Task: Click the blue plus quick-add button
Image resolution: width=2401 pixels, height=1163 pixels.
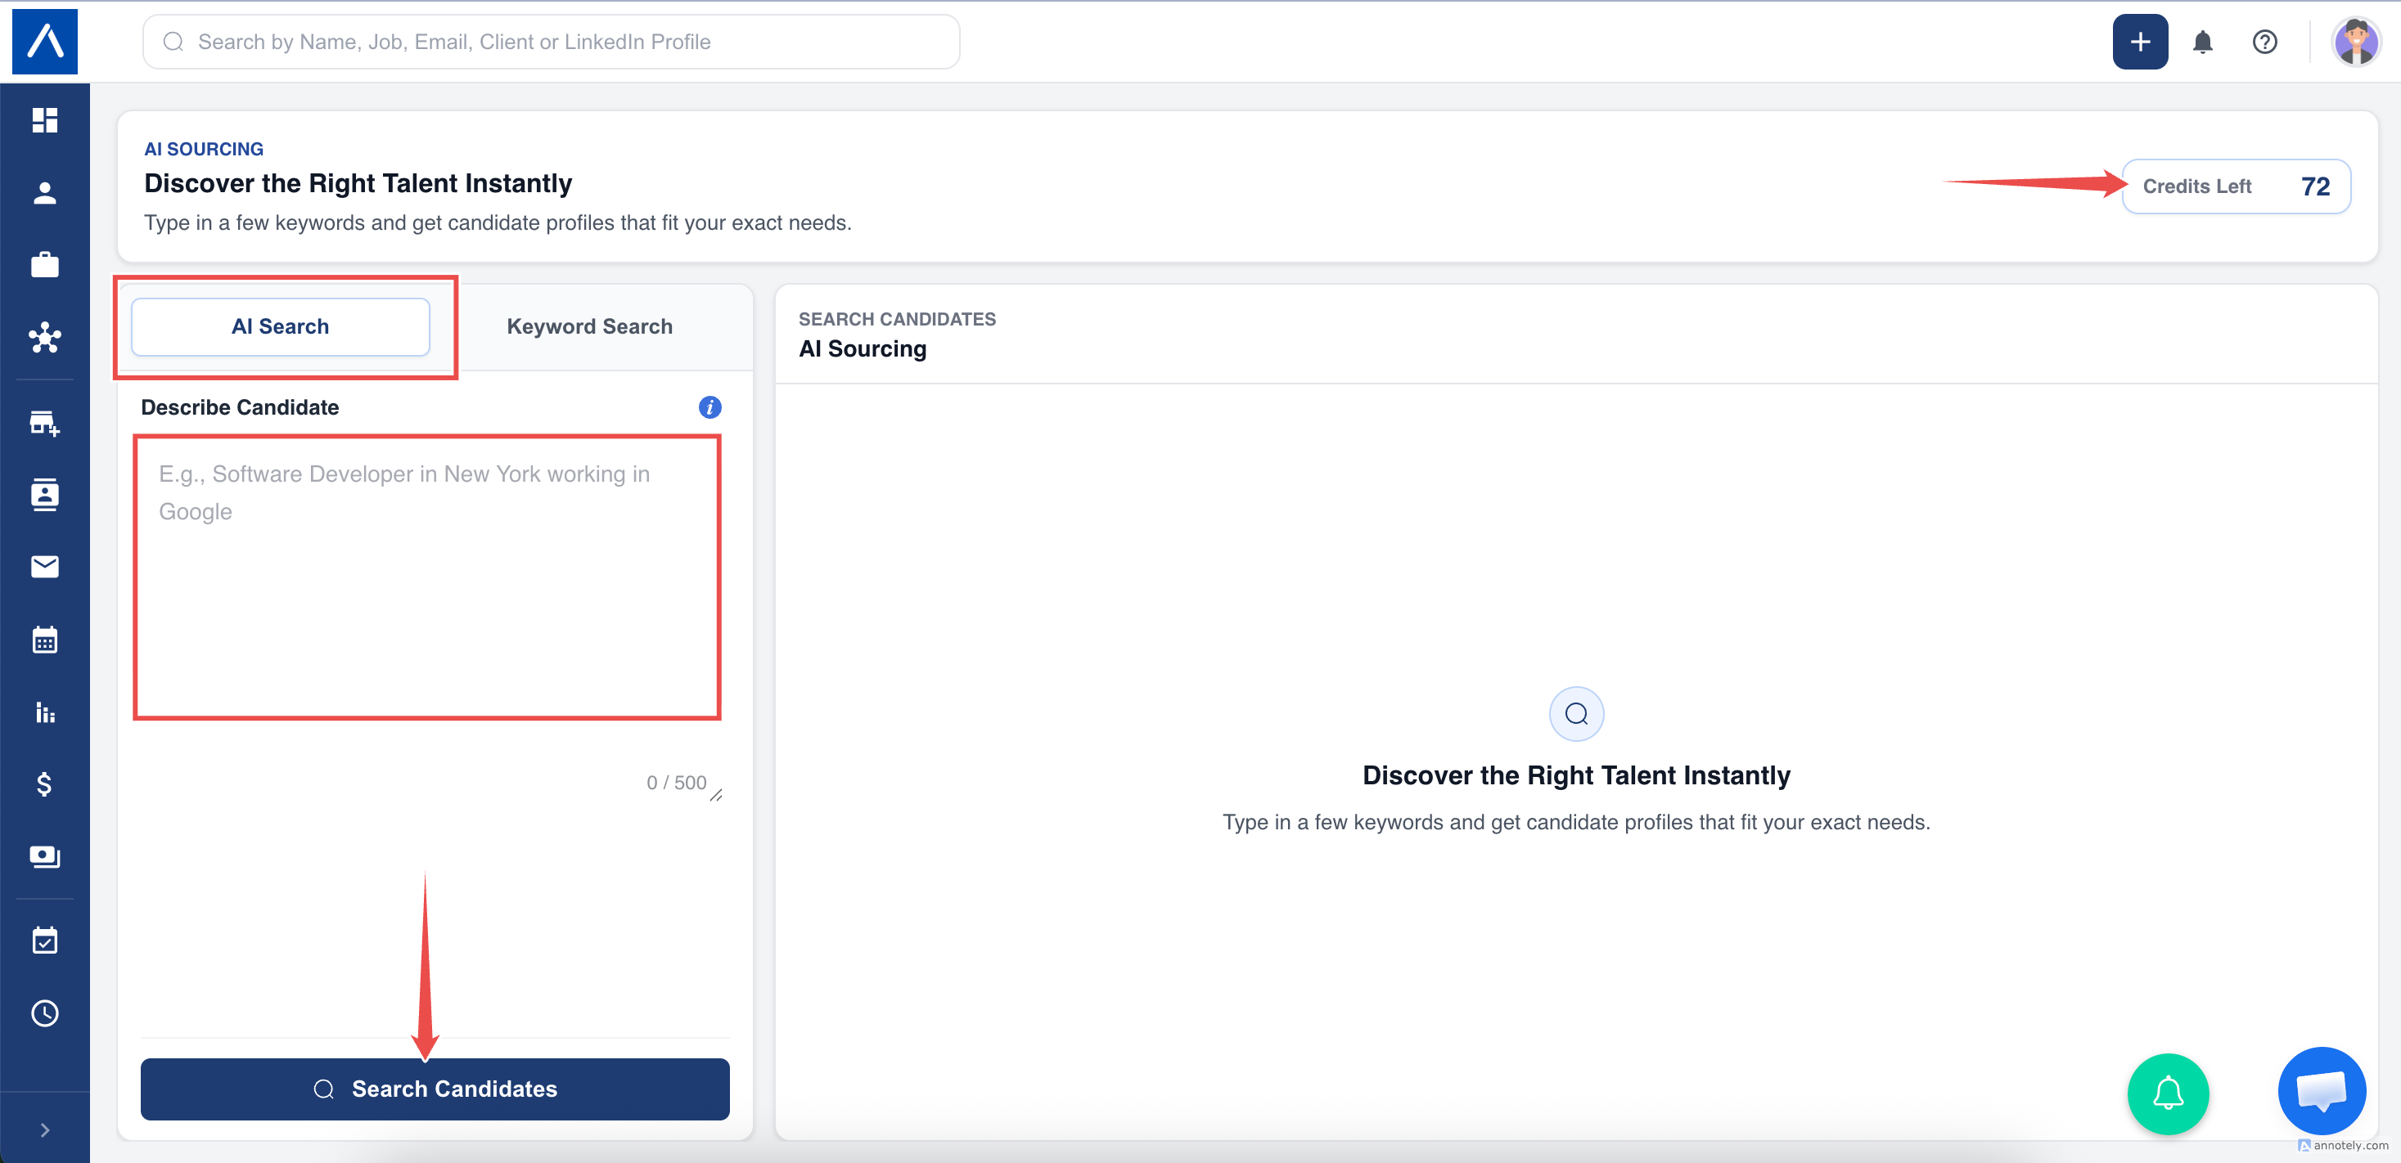Action: (x=2140, y=41)
